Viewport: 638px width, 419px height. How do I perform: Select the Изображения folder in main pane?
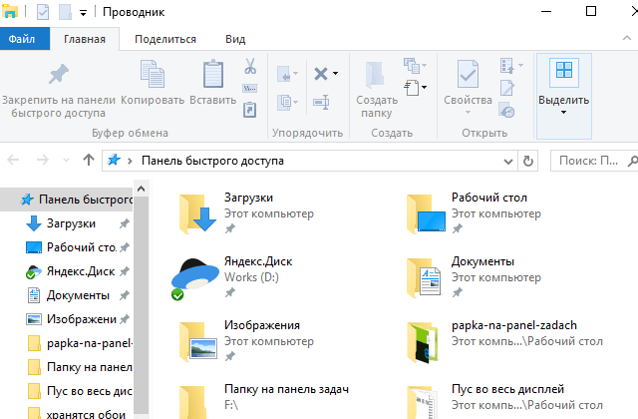pyautogui.click(x=248, y=341)
